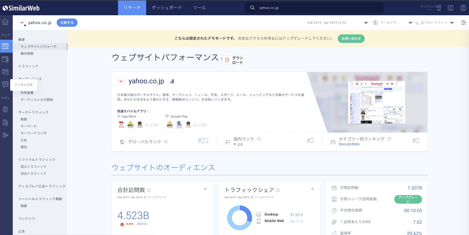Open the user account icon

click(463, 8)
